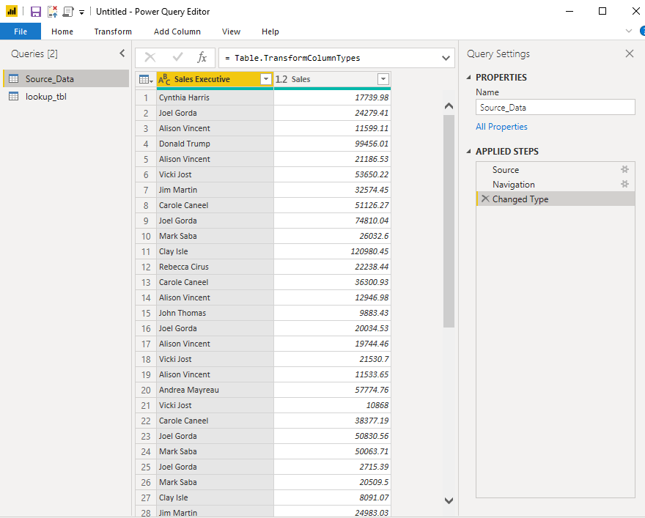Move the data grid up with arrow
Viewport: 645px width, 518px height.
[x=449, y=106]
